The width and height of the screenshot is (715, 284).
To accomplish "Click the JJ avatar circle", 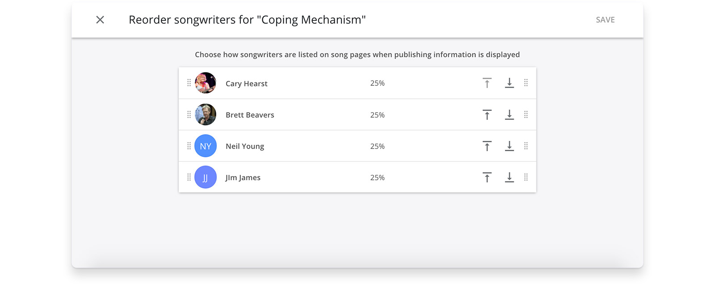I will click(206, 177).
